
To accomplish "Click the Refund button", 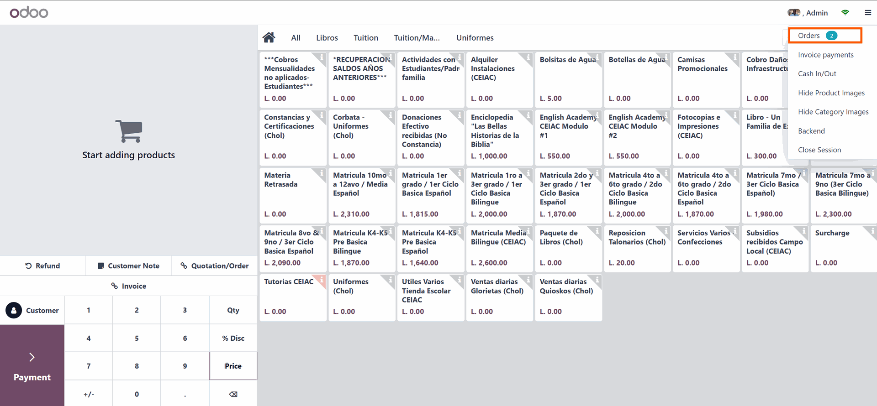I will pyautogui.click(x=42, y=266).
